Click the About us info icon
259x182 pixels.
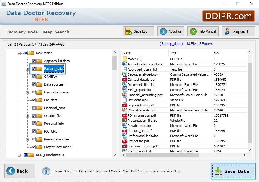point(163,31)
